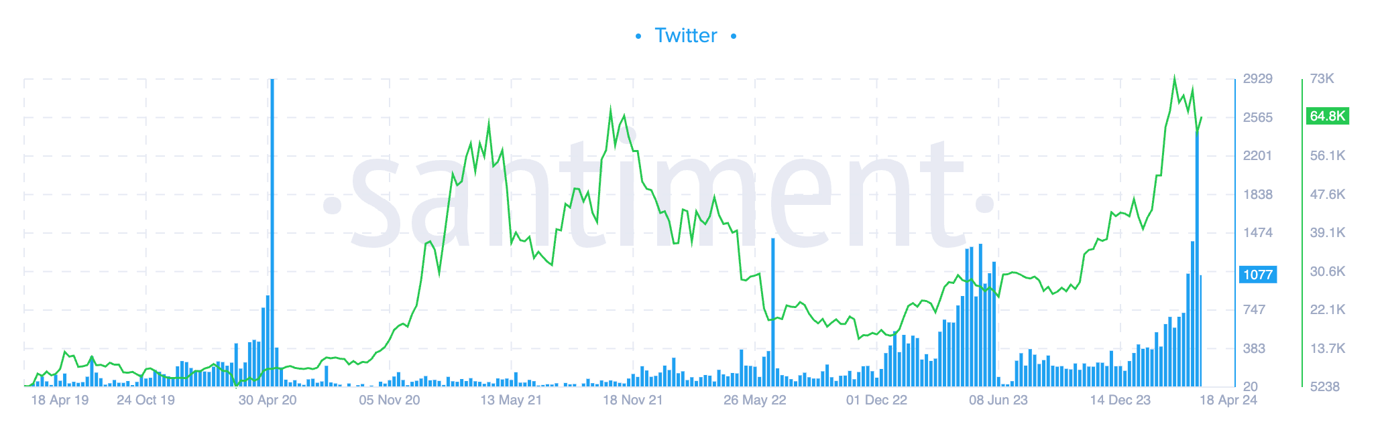Click the 05 Nov 20 axis label
The height and width of the screenshot is (442, 1384).
pos(389,400)
